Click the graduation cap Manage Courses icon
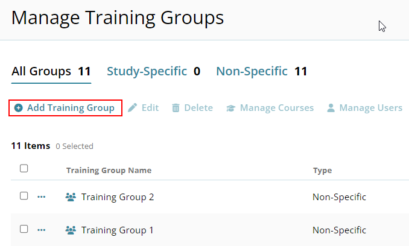Viewport: 409px width, 246px height. tap(230, 108)
